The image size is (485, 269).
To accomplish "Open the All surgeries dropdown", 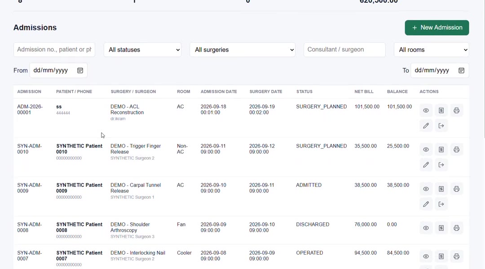I will pyautogui.click(x=242, y=50).
